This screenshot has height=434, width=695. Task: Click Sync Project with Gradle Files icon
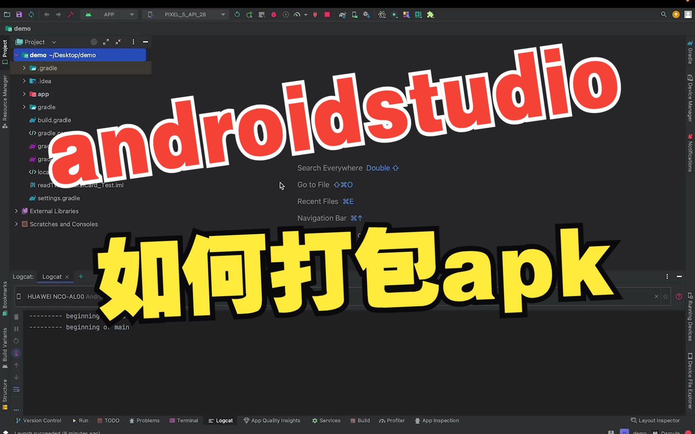[342, 14]
